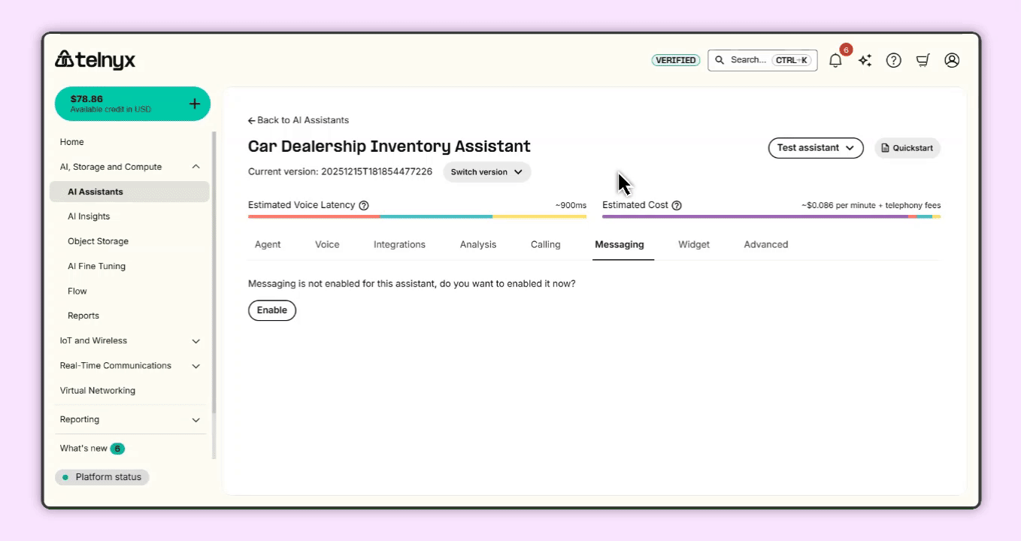This screenshot has width=1021, height=541.
Task: Open the notifications bell icon
Action: (835, 61)
